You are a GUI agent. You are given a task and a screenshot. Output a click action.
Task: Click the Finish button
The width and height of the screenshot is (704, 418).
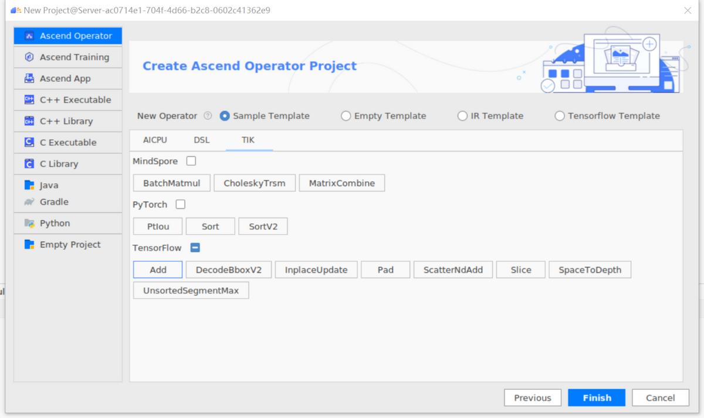[x=596, y=397]
